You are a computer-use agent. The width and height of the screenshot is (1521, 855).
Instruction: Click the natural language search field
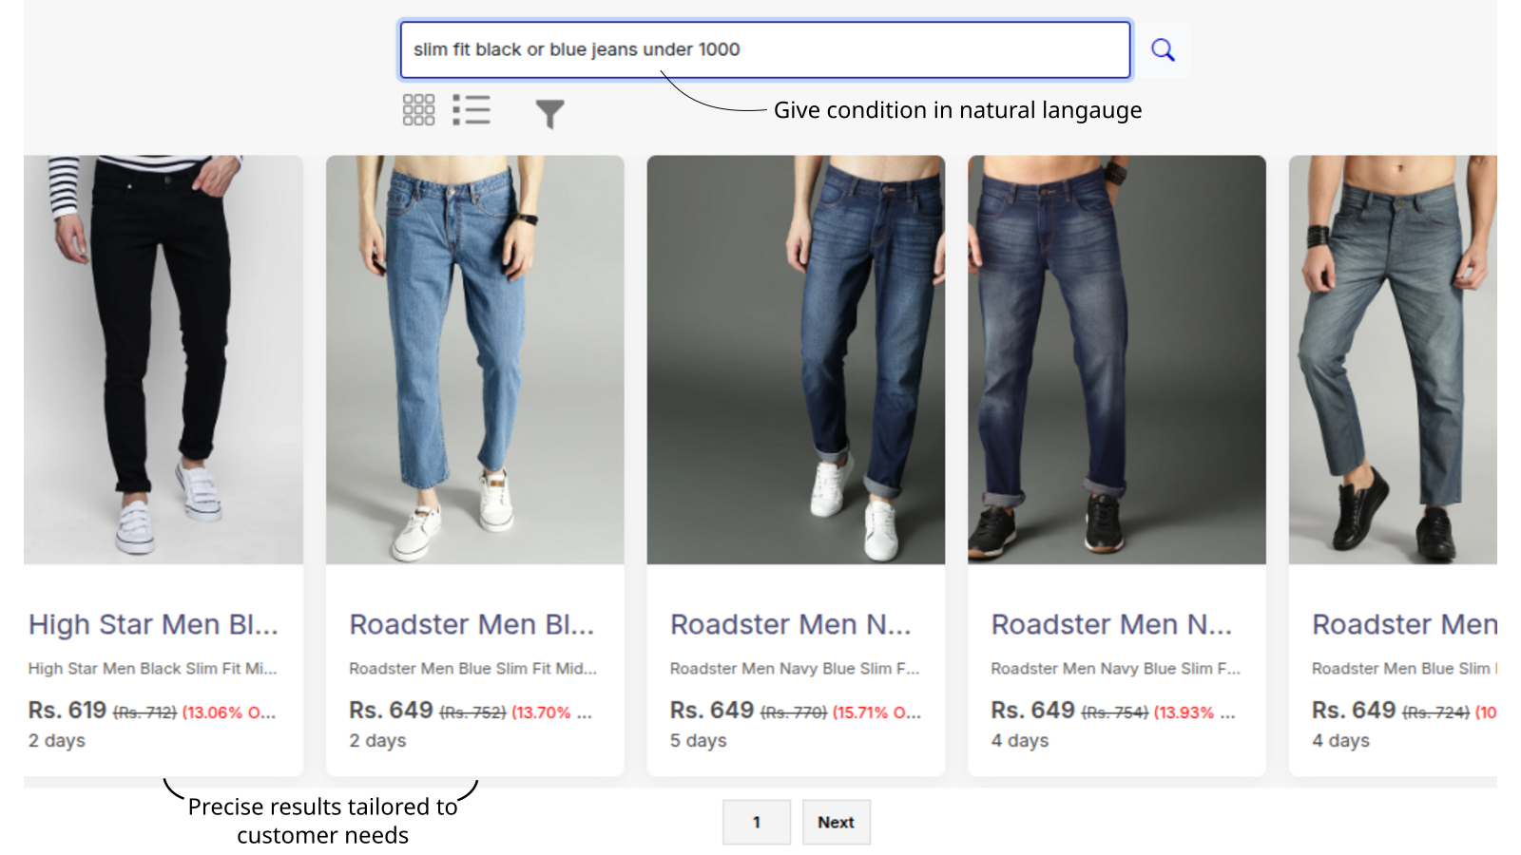[764, 49]
